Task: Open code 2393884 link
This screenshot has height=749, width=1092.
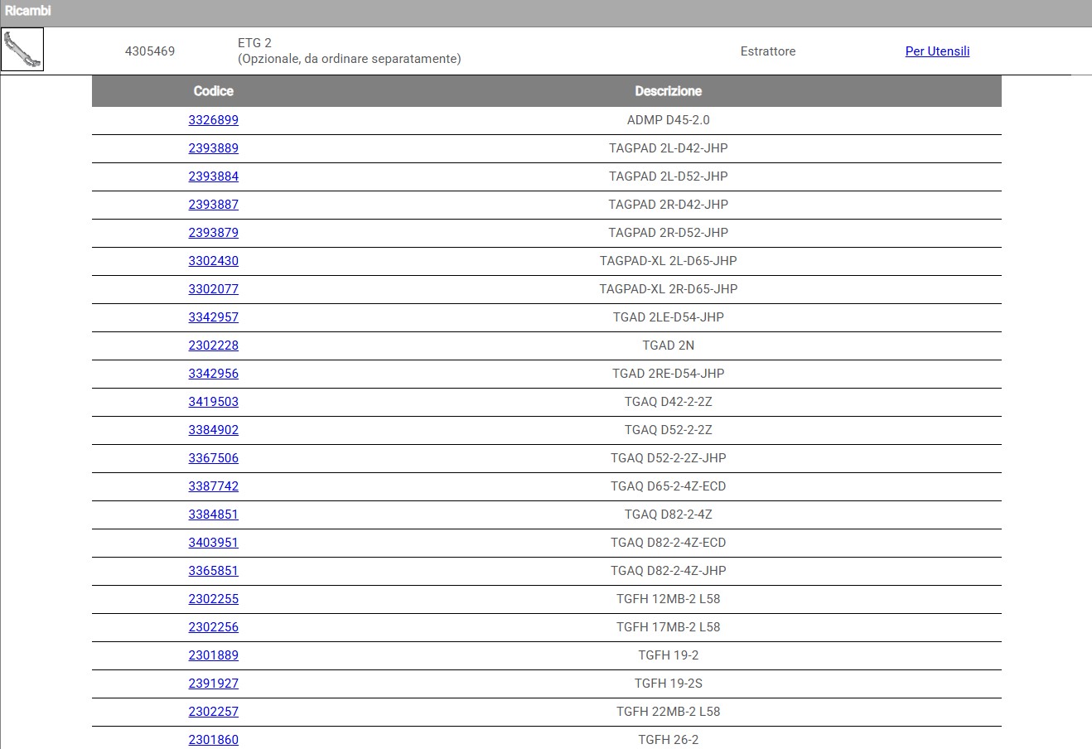Action: tap(213, 176)
